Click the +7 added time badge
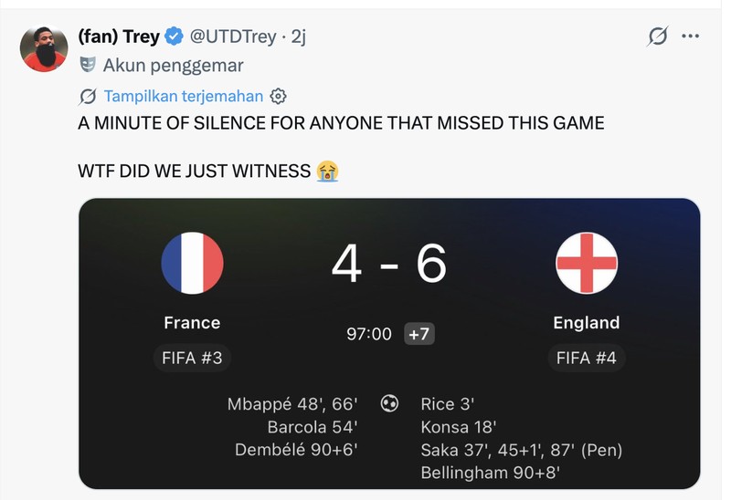 (419, 334)
